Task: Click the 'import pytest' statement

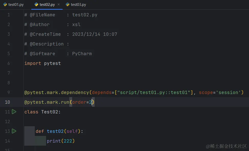Action: tap(42, 63)
